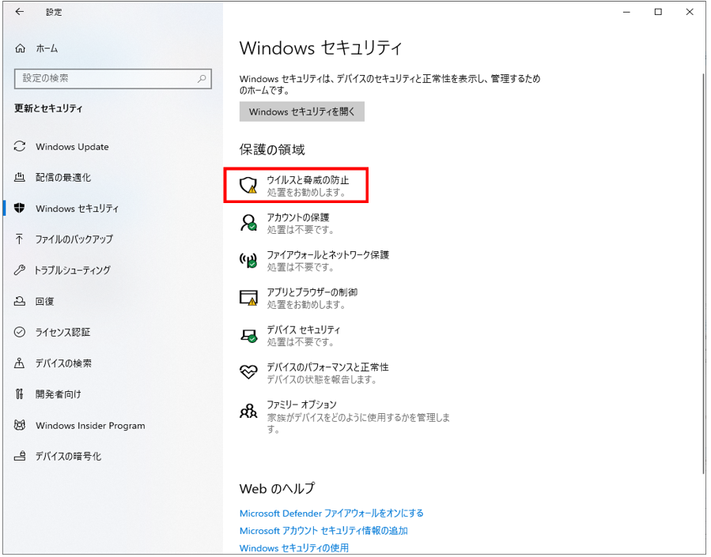Viewport: 711px width, 557px height.
Task: Click the virus protection shield warning icon
Action: pyautogui.click(x=248, y=185)
